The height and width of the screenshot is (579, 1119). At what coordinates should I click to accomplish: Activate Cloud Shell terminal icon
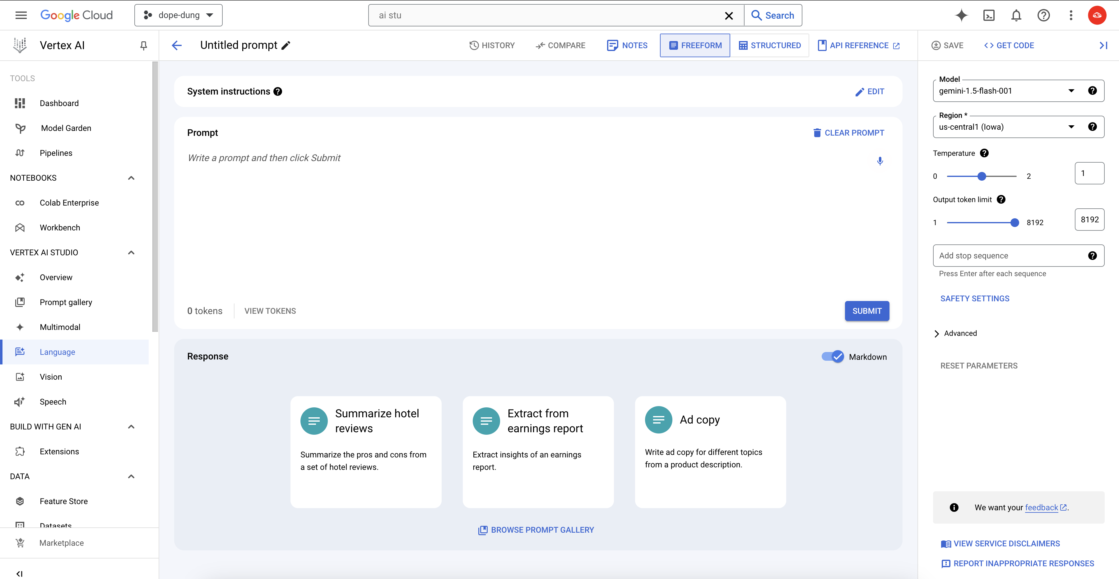(989, 15)
